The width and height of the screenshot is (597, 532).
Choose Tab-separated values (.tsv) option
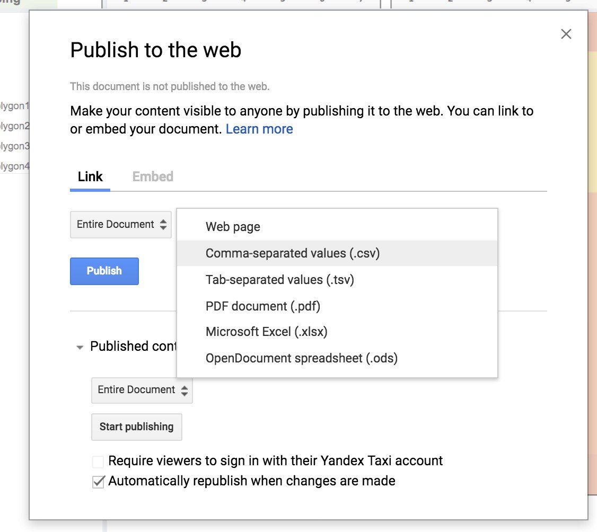(x=279, y=279)
